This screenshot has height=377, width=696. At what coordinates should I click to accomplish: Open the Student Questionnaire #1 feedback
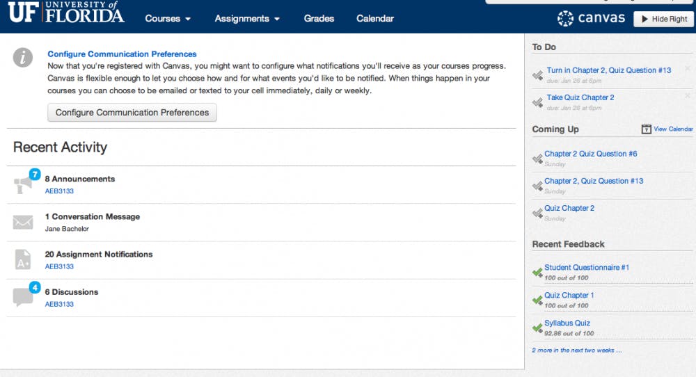587,267
